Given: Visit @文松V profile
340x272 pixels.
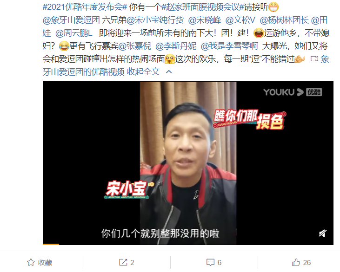Looking at the screenshot, I should point(240,20).
